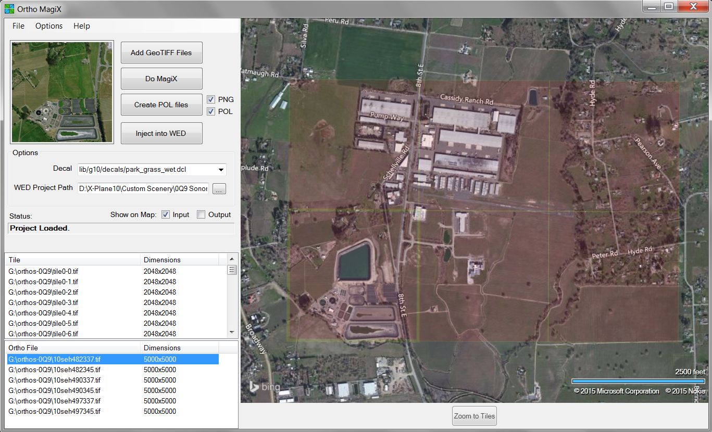The width and height of the screenshot is (712, 432).
Task: Open the File menu
Action: (x=18, y=26)
